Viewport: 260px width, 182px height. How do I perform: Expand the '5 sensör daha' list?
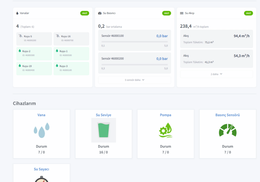pos(134,80)
